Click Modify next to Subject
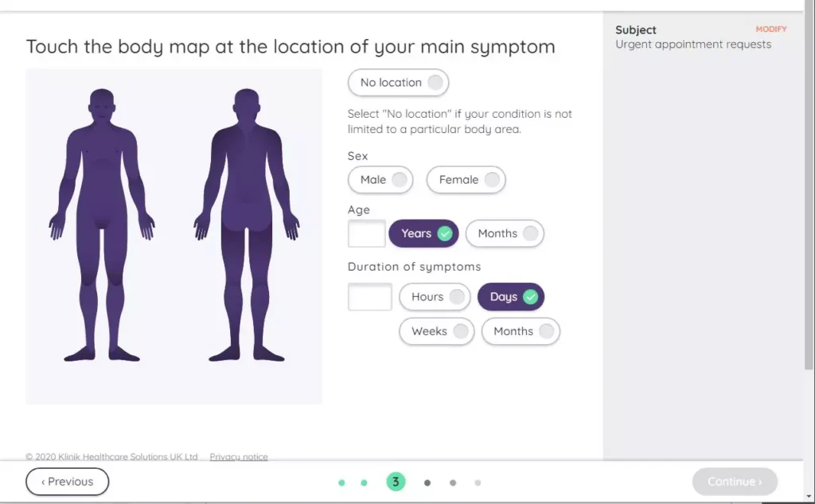 [770, 29]
